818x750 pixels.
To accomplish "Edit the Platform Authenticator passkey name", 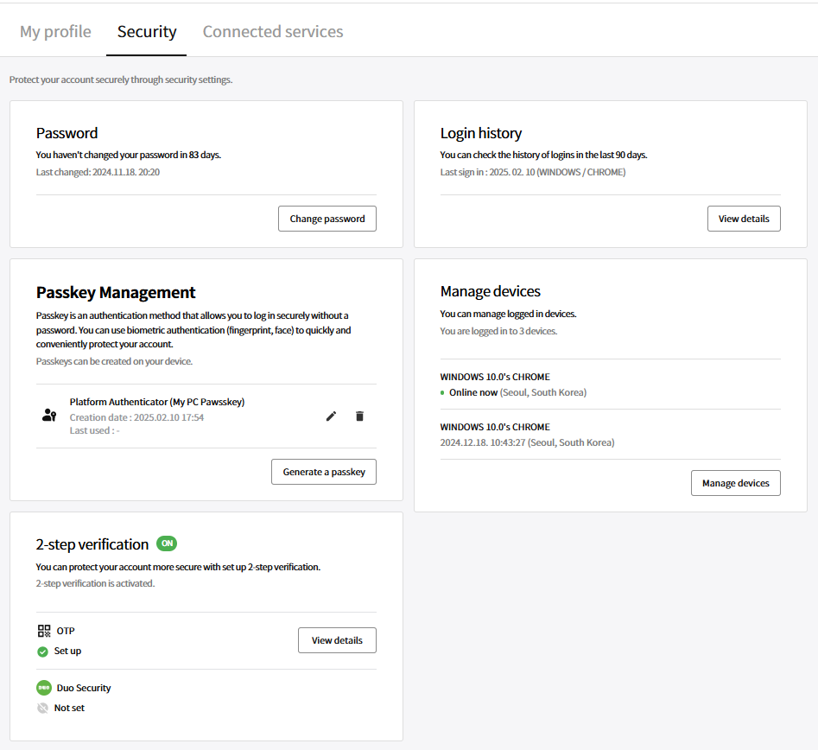I will tap(332, 416).
